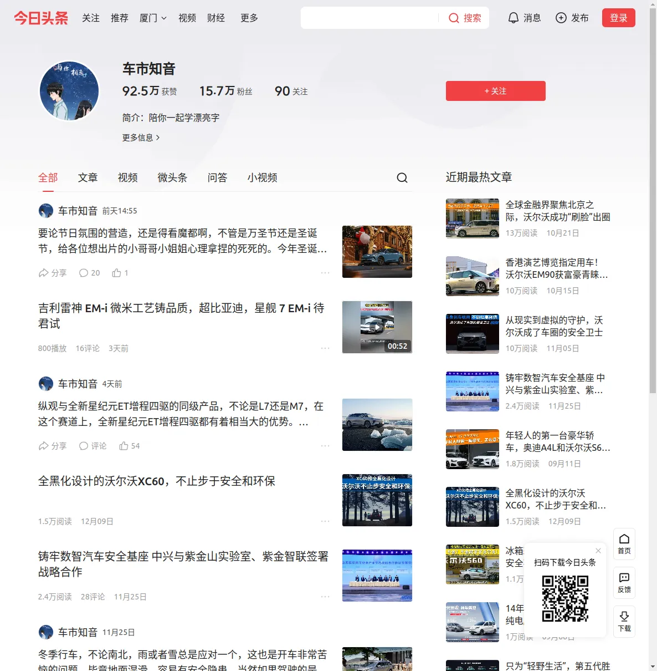Open comments with 20 replies

click(89, 273)
